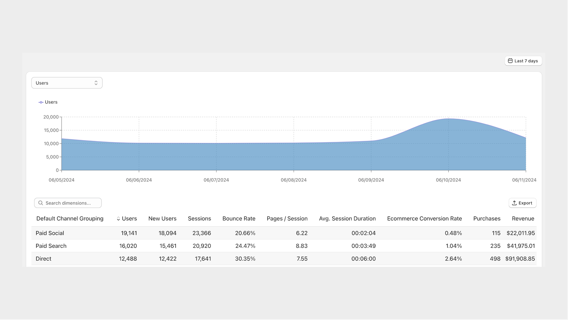Click the 12,422 new users cell

[x=168, y=259]
